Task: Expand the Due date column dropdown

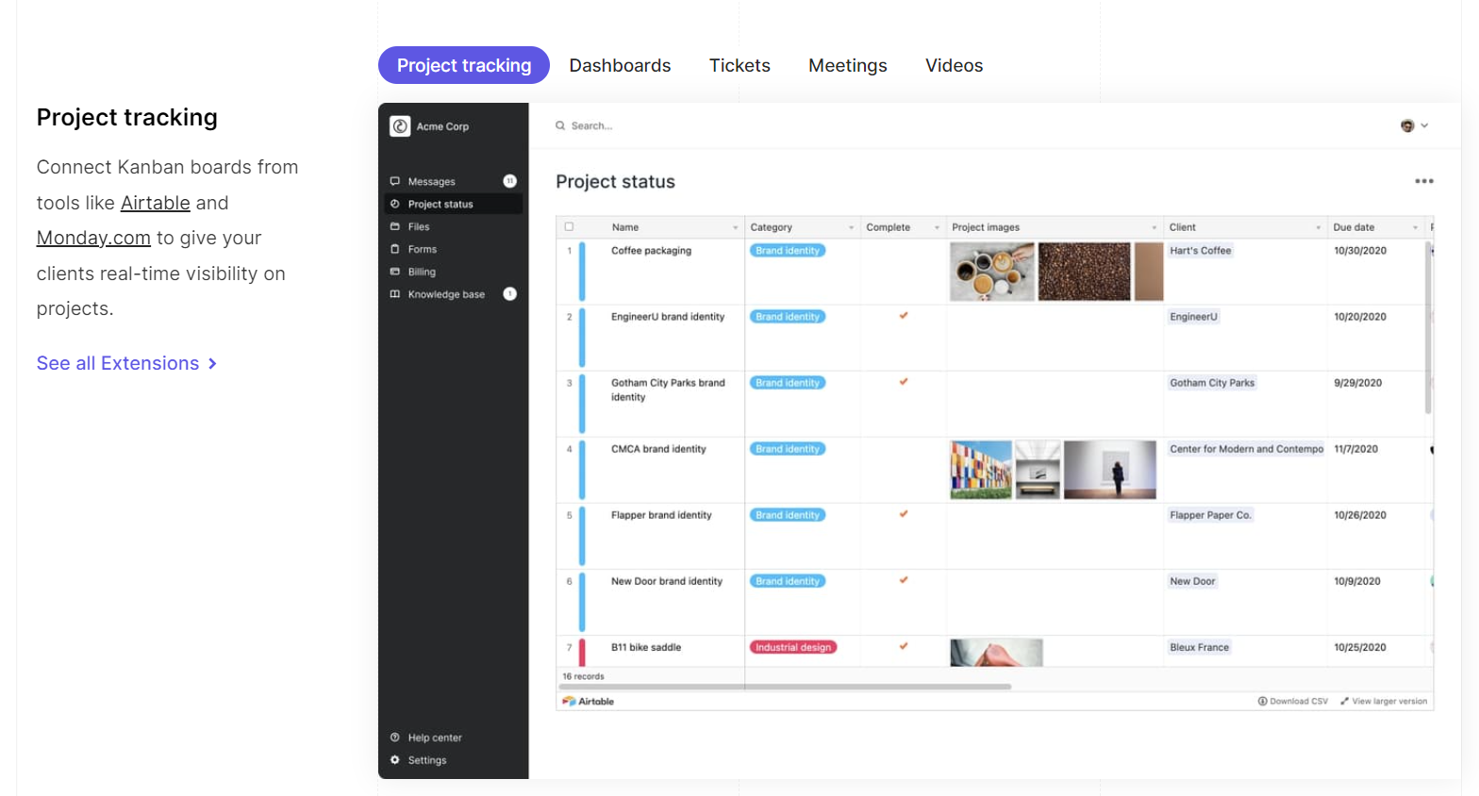Action: tap(1415, 227)
